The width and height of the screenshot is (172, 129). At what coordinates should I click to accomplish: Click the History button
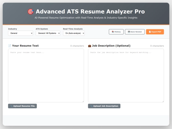(x=116, y=32)
